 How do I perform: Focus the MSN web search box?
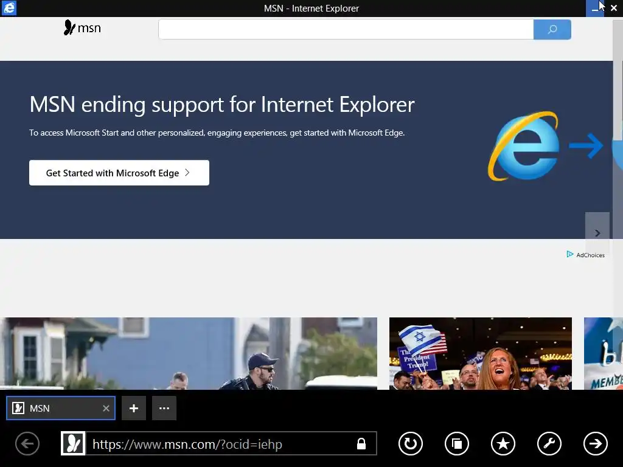tap(346, 29)
